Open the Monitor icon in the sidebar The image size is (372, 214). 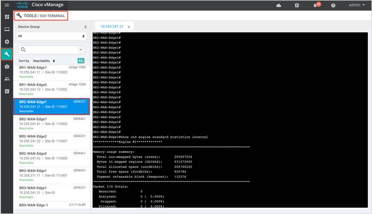point(7,29)
